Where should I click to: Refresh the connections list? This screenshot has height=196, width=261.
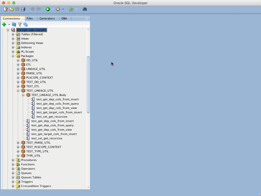[x=14, y=24]
